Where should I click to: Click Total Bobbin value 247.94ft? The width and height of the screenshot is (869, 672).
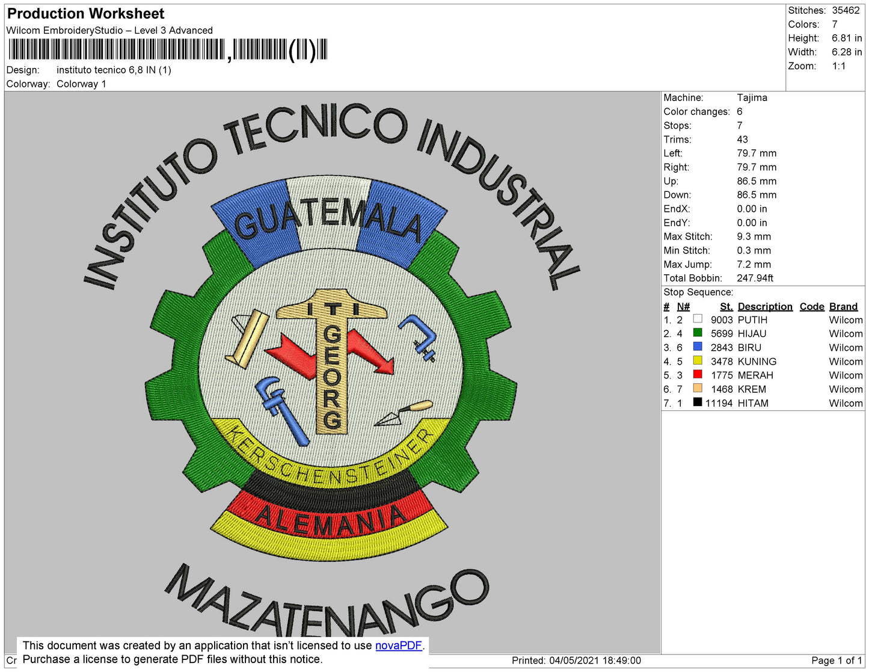[755, 279]
